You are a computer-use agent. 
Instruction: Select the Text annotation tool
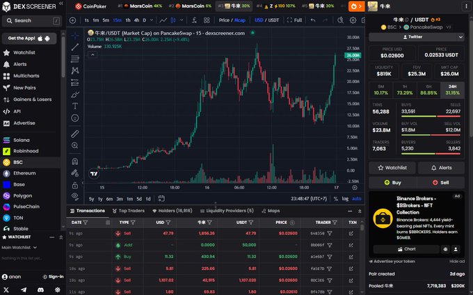pos(75,106)
